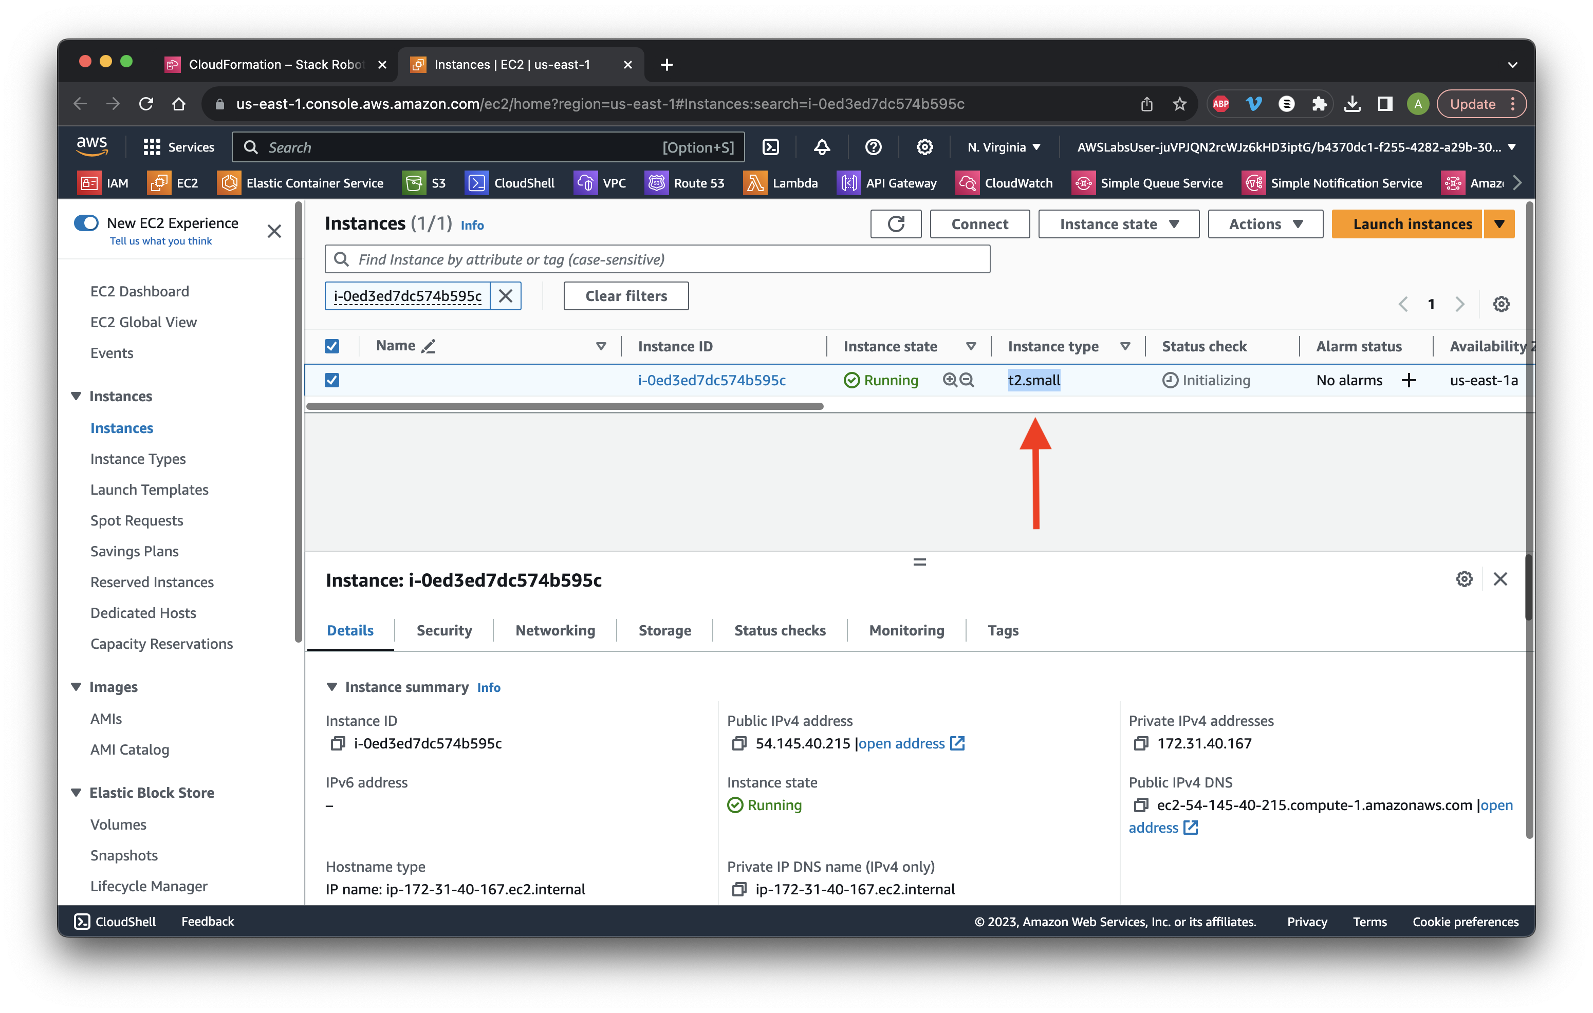Switch to the Storage tab

click(664, 630)
